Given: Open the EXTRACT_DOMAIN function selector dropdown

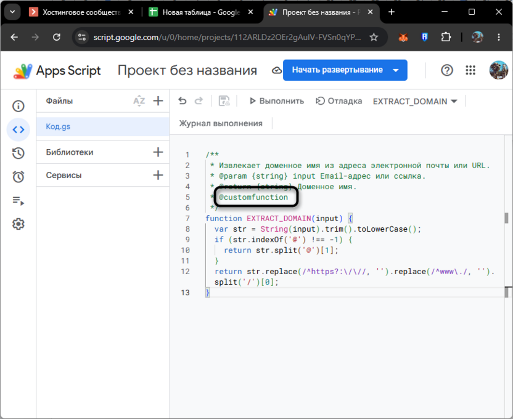Looking at the screenshot, I should (415, 101).
